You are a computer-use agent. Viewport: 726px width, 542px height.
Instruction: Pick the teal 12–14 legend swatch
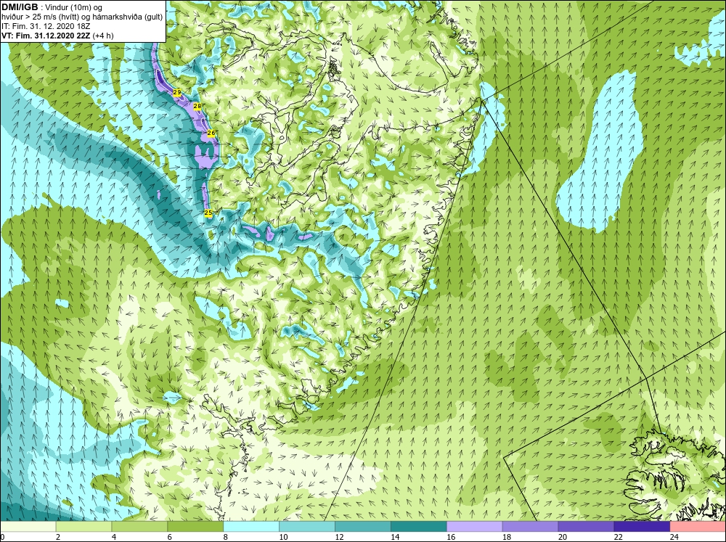pyautogui.click(x=363, y=527)
